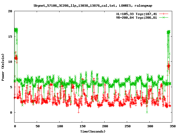The image size is (178, 134).
Task: Click the y-axis tick label 5
Action: (11, 87)
